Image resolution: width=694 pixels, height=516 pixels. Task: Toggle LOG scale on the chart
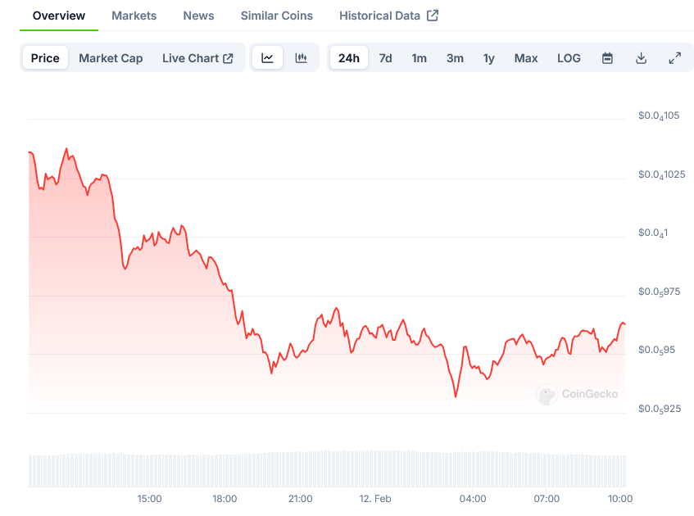[x=569, y=58]
